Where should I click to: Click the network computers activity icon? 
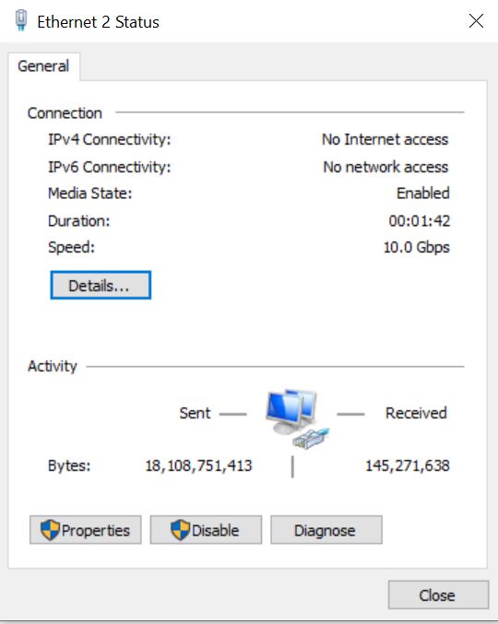pos(297,419)
